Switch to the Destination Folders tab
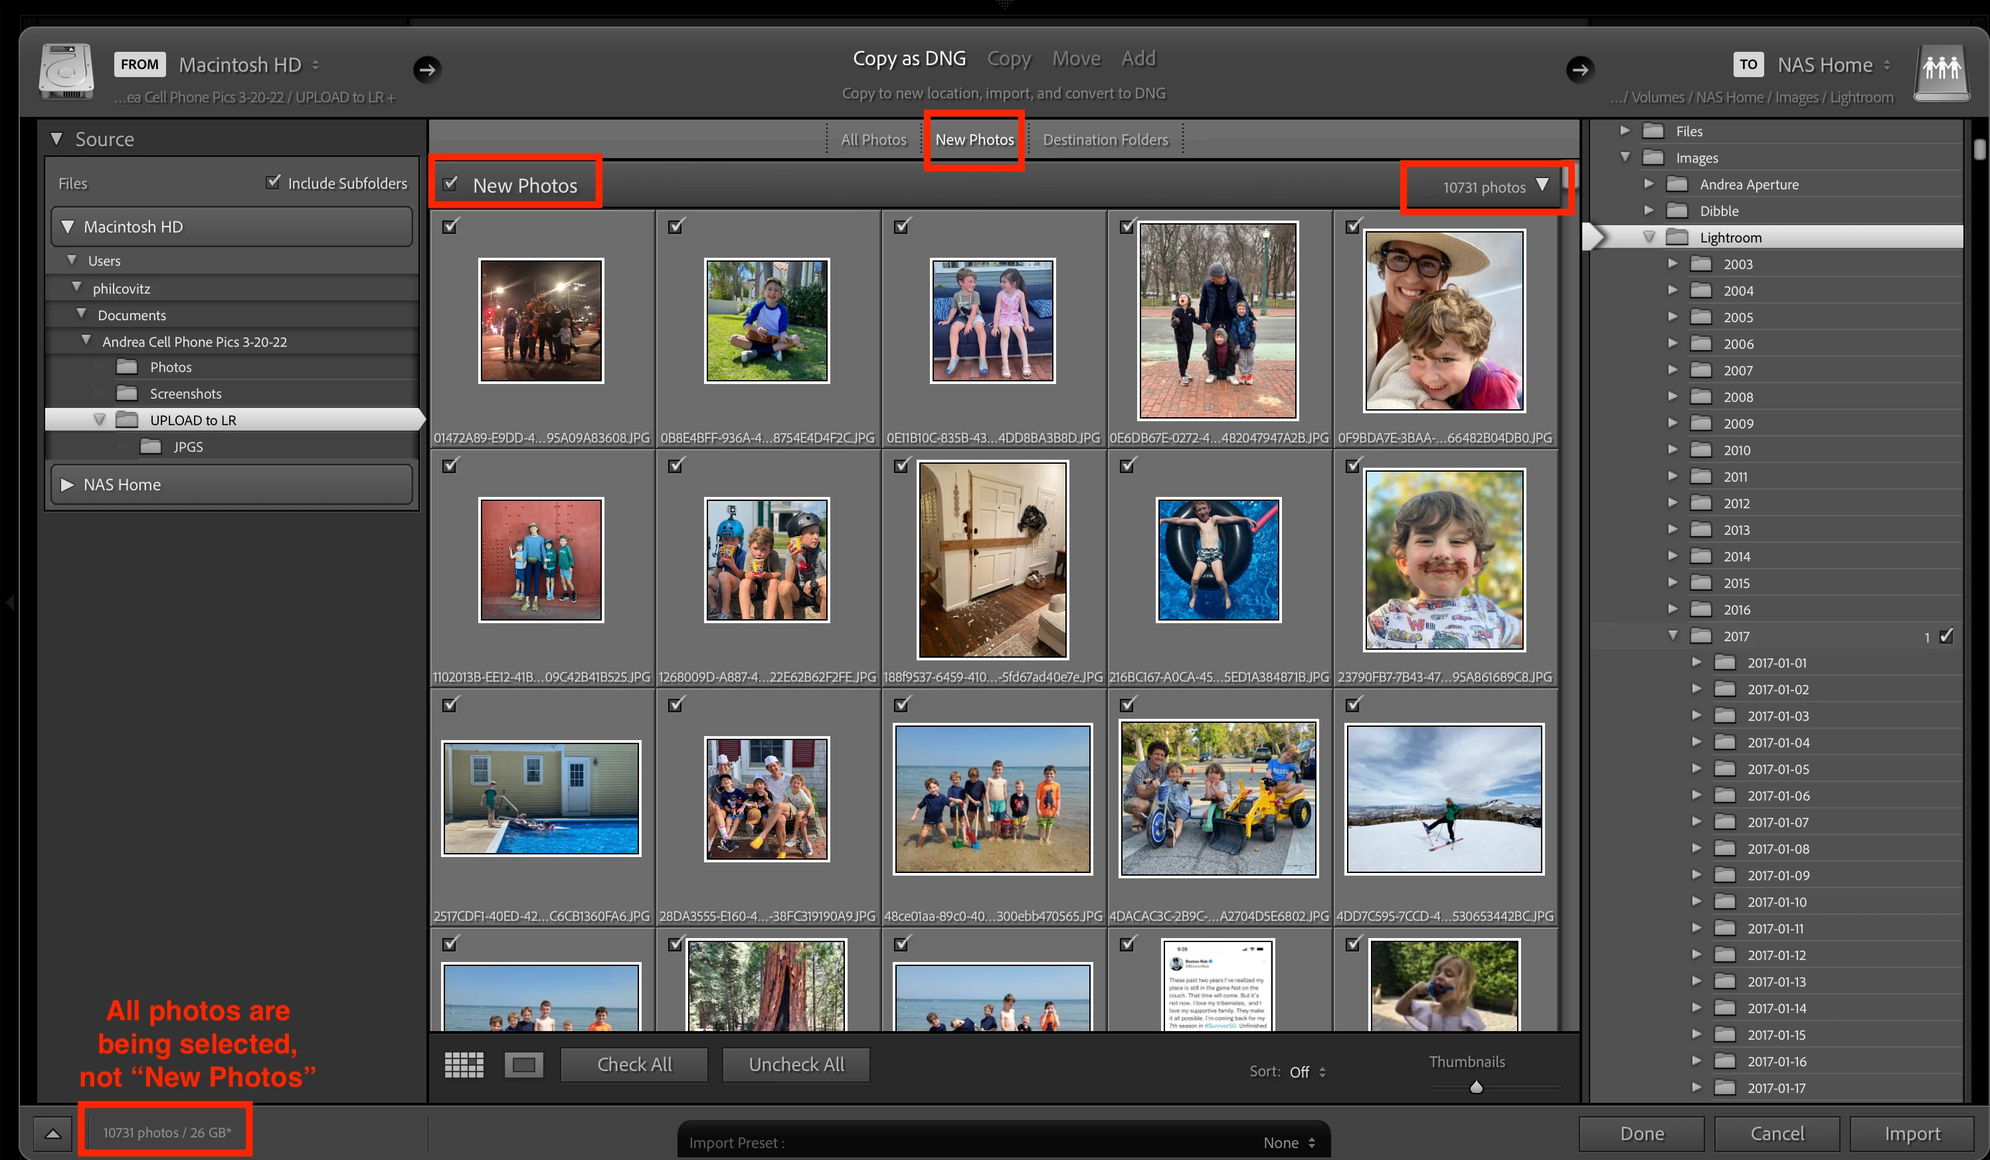The width and height of the screenshot is (1990, 1160). click(x=1104, y=140)
